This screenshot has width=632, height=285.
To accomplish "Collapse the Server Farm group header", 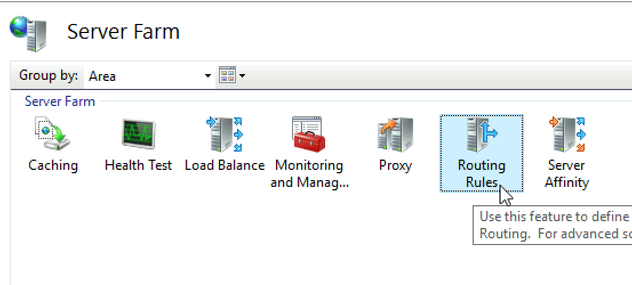I will (x=59, y=101).
